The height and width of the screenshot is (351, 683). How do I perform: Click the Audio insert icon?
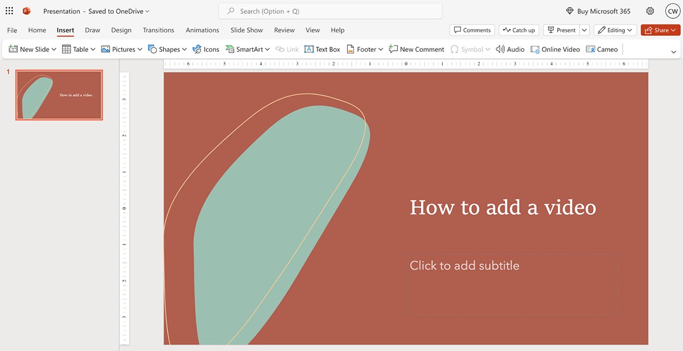510,49
